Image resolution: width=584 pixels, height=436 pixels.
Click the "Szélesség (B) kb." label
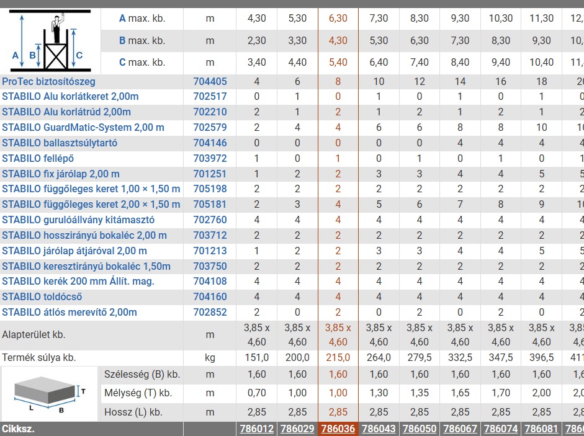142,374
